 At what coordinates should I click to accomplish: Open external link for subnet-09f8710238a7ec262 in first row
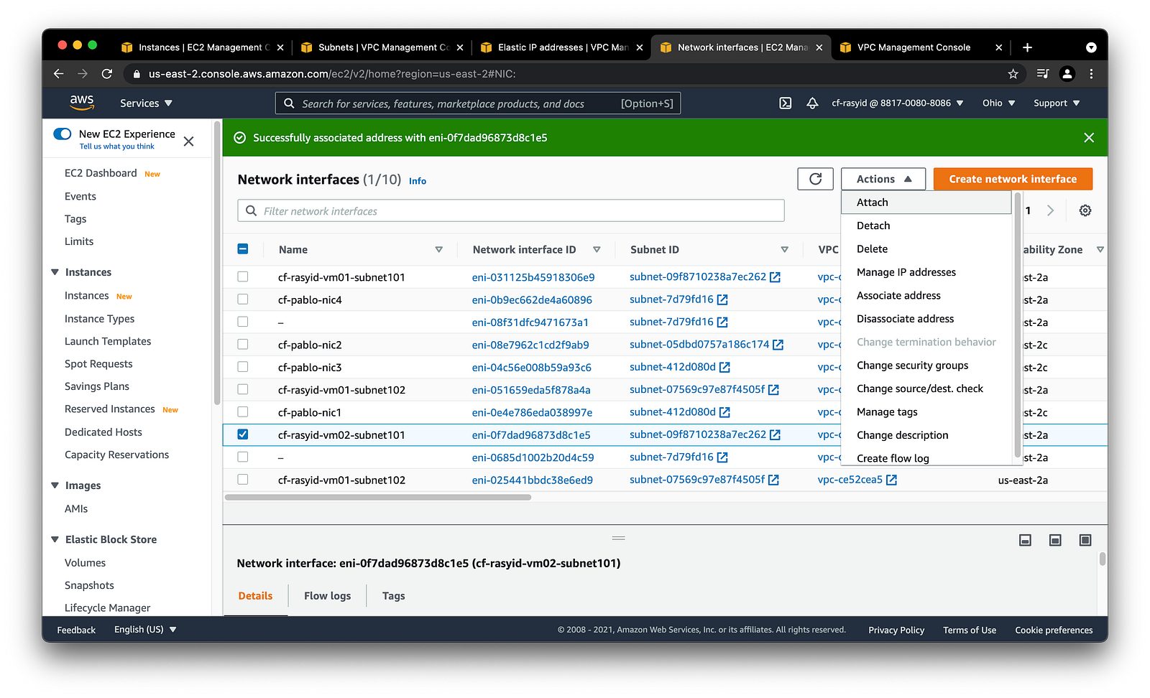pyautogui.click(x=775, y=277)
